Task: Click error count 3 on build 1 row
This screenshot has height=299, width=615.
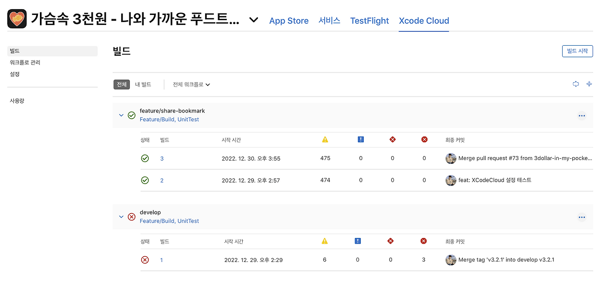Action: [423, 260]
